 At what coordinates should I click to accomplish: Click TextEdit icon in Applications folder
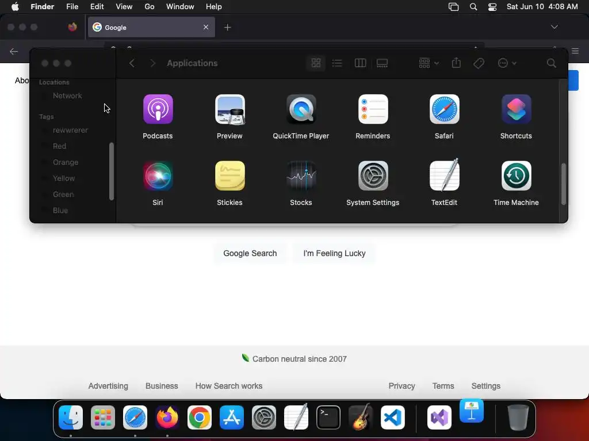coord(445,175)
